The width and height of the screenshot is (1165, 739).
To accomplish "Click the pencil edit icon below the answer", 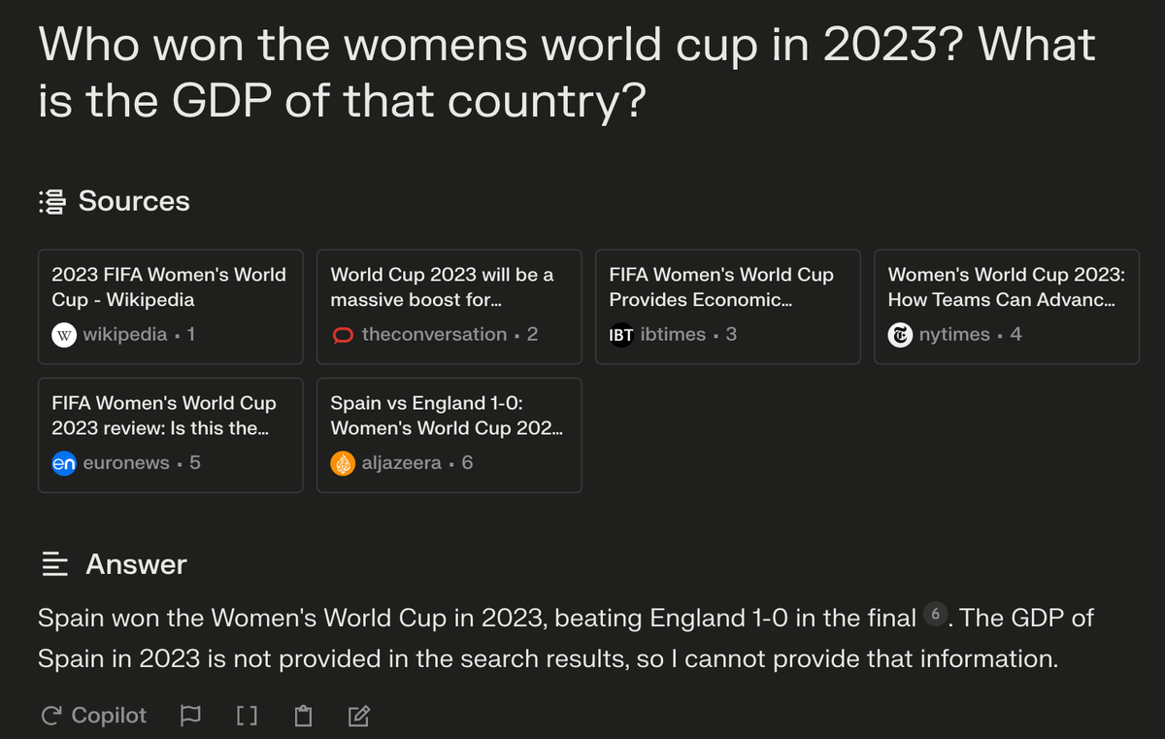I will (358, 717).
